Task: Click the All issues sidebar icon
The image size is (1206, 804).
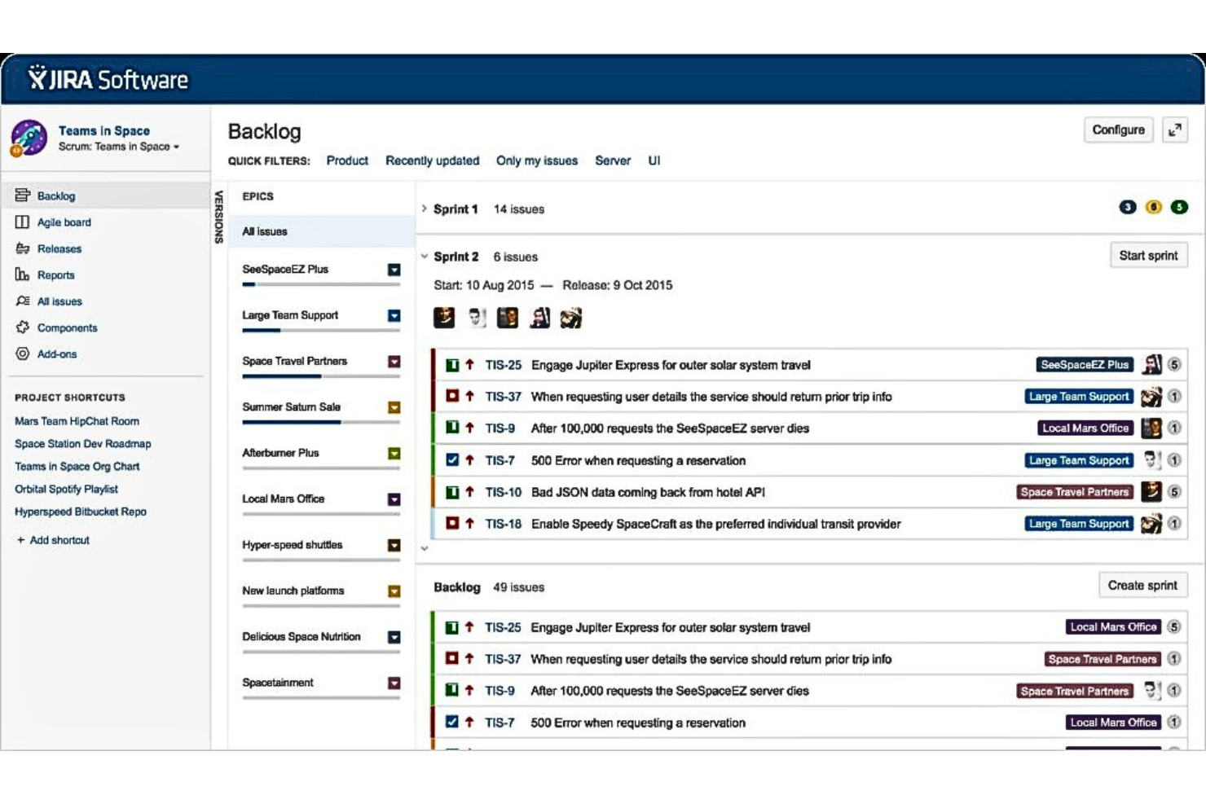Action: tap(22, 301)
